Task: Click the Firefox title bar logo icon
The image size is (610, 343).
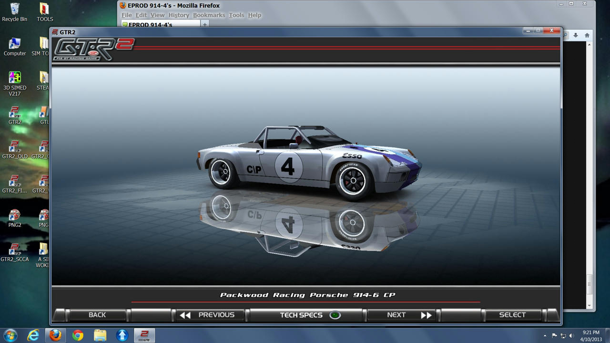Action: [x=123, y=6]
